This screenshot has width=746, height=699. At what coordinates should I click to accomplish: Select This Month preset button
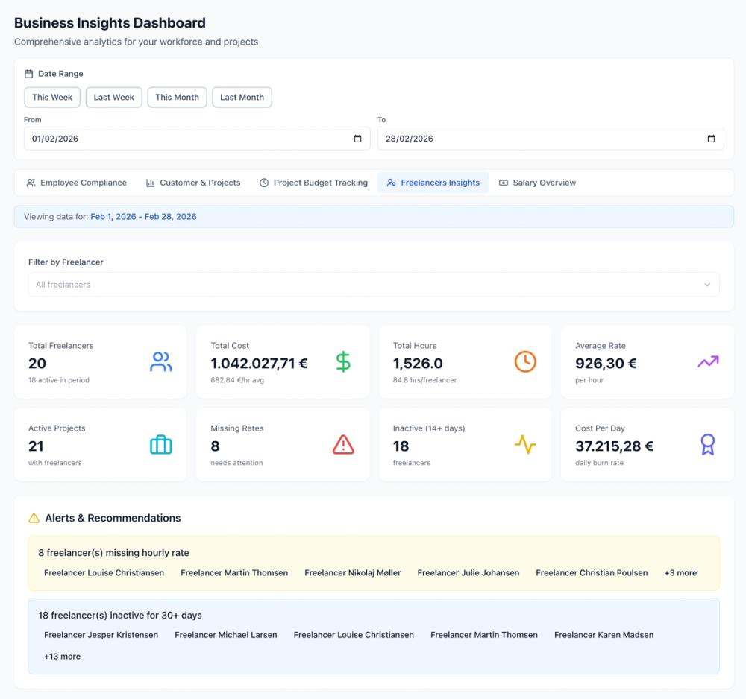click(x=177, y=98)
